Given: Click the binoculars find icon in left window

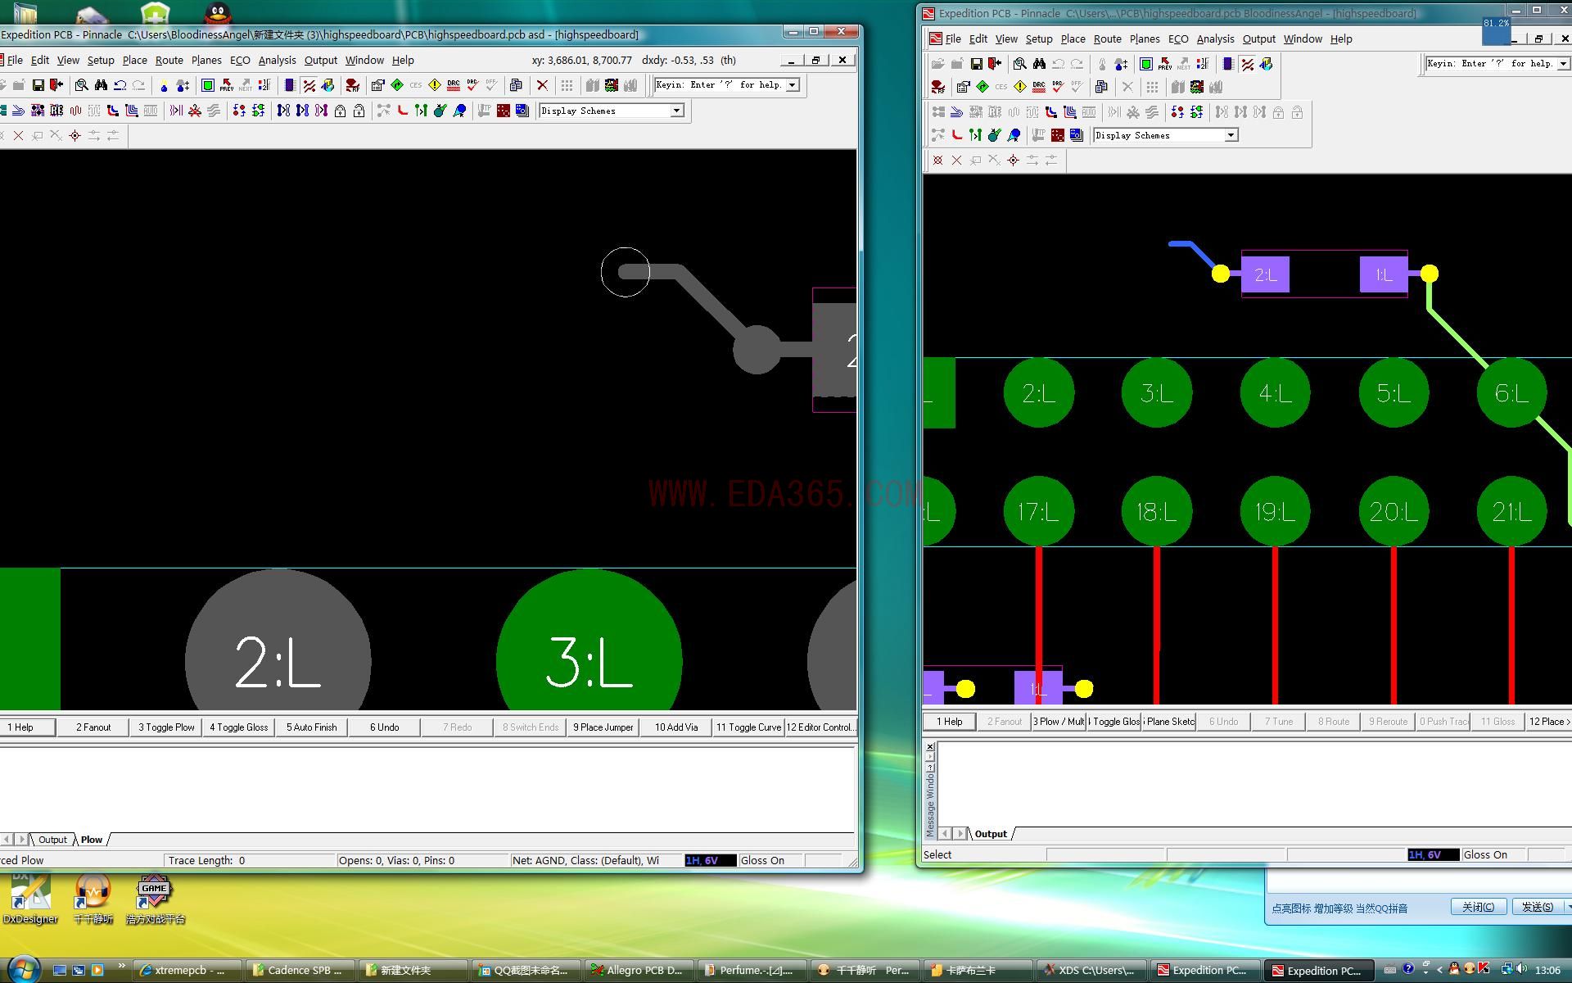Looking at the screenshot, I should tap(101, 85).
